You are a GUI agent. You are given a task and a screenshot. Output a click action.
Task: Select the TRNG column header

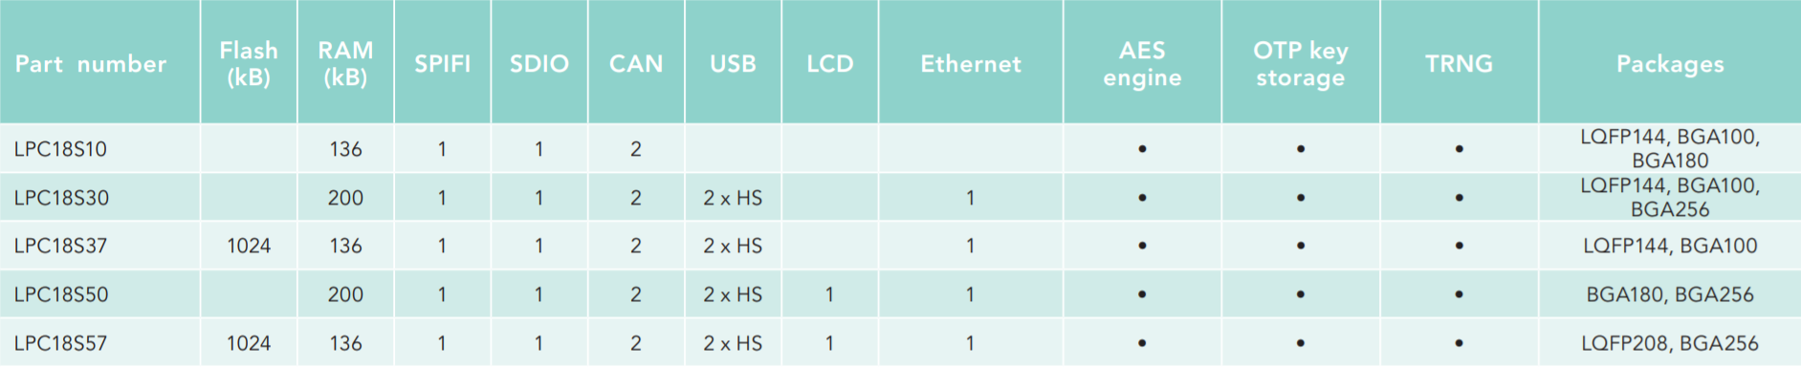tap(1459, 64)
